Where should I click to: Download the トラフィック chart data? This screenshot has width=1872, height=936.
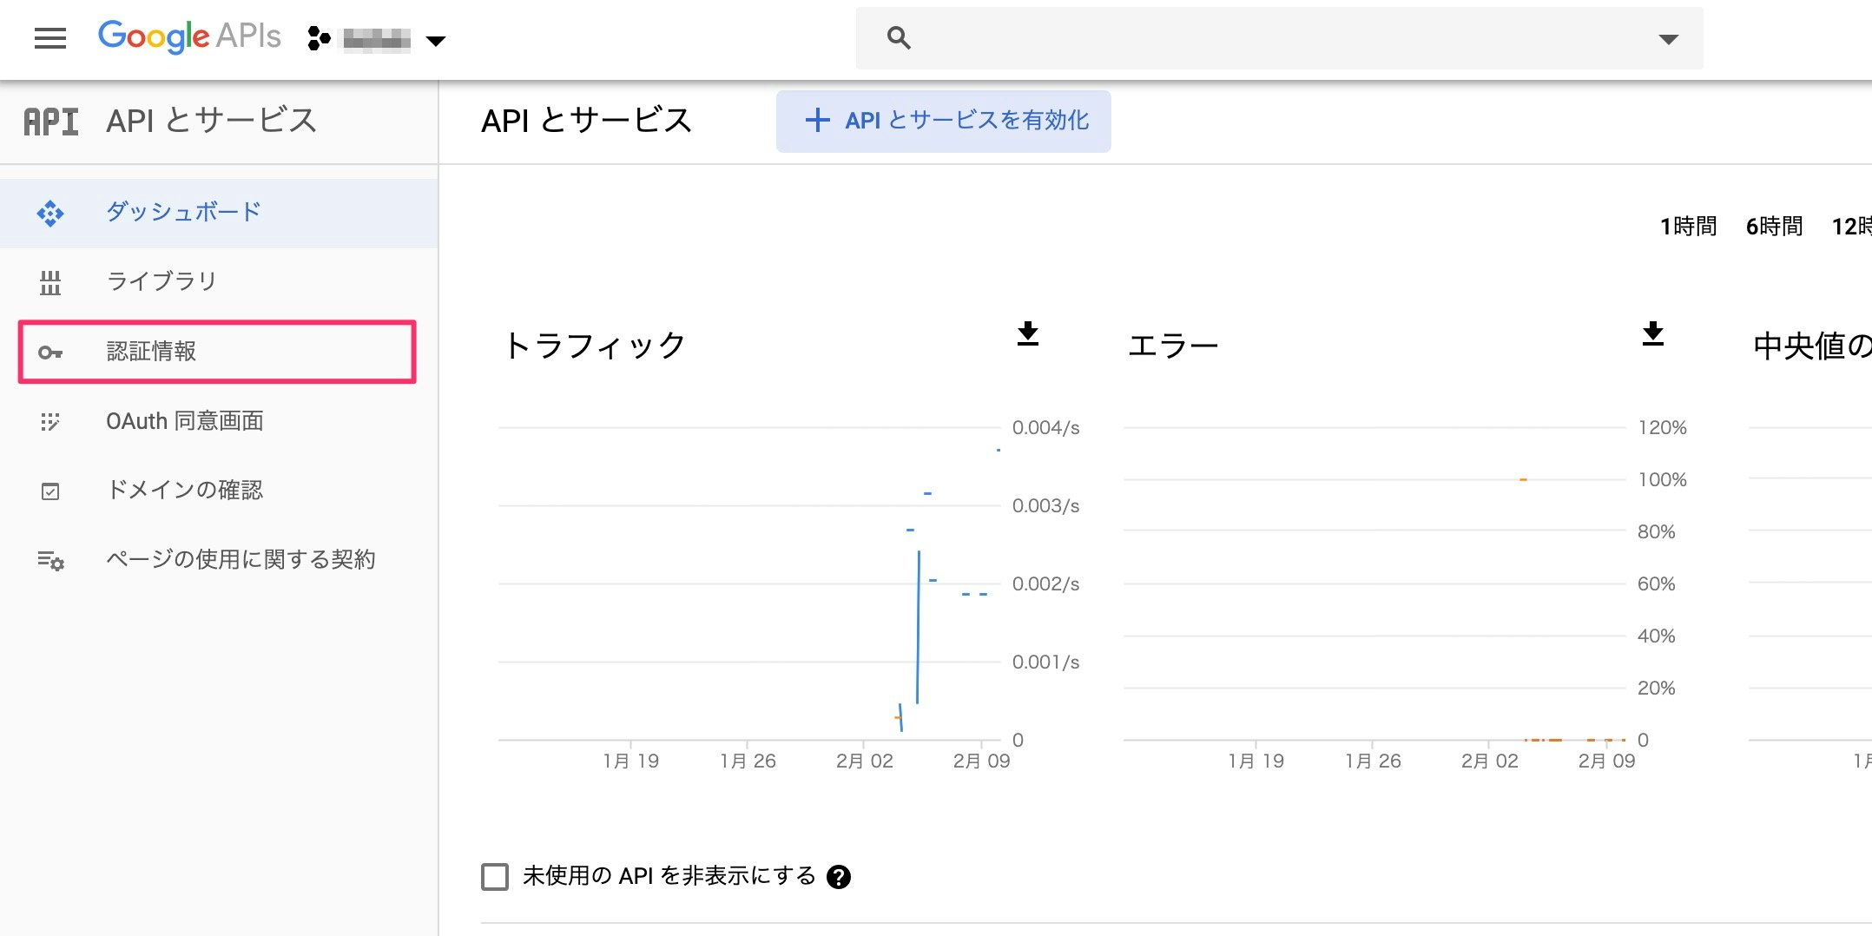[x=1028, y=333]
